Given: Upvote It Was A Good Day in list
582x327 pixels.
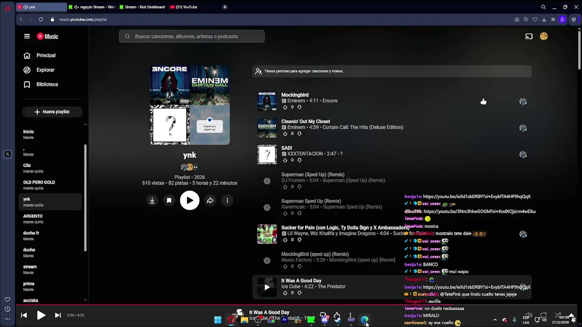Looking at the screenshot, I should pyautogui.click(x=285, y=292).
